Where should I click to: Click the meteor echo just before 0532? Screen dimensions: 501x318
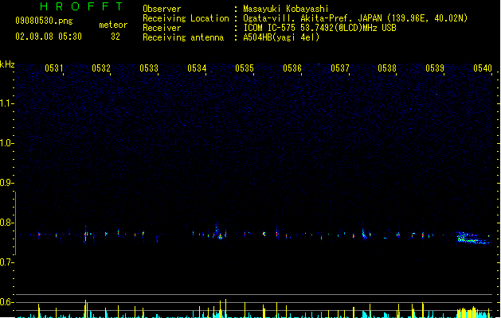(x=86, y=235)
